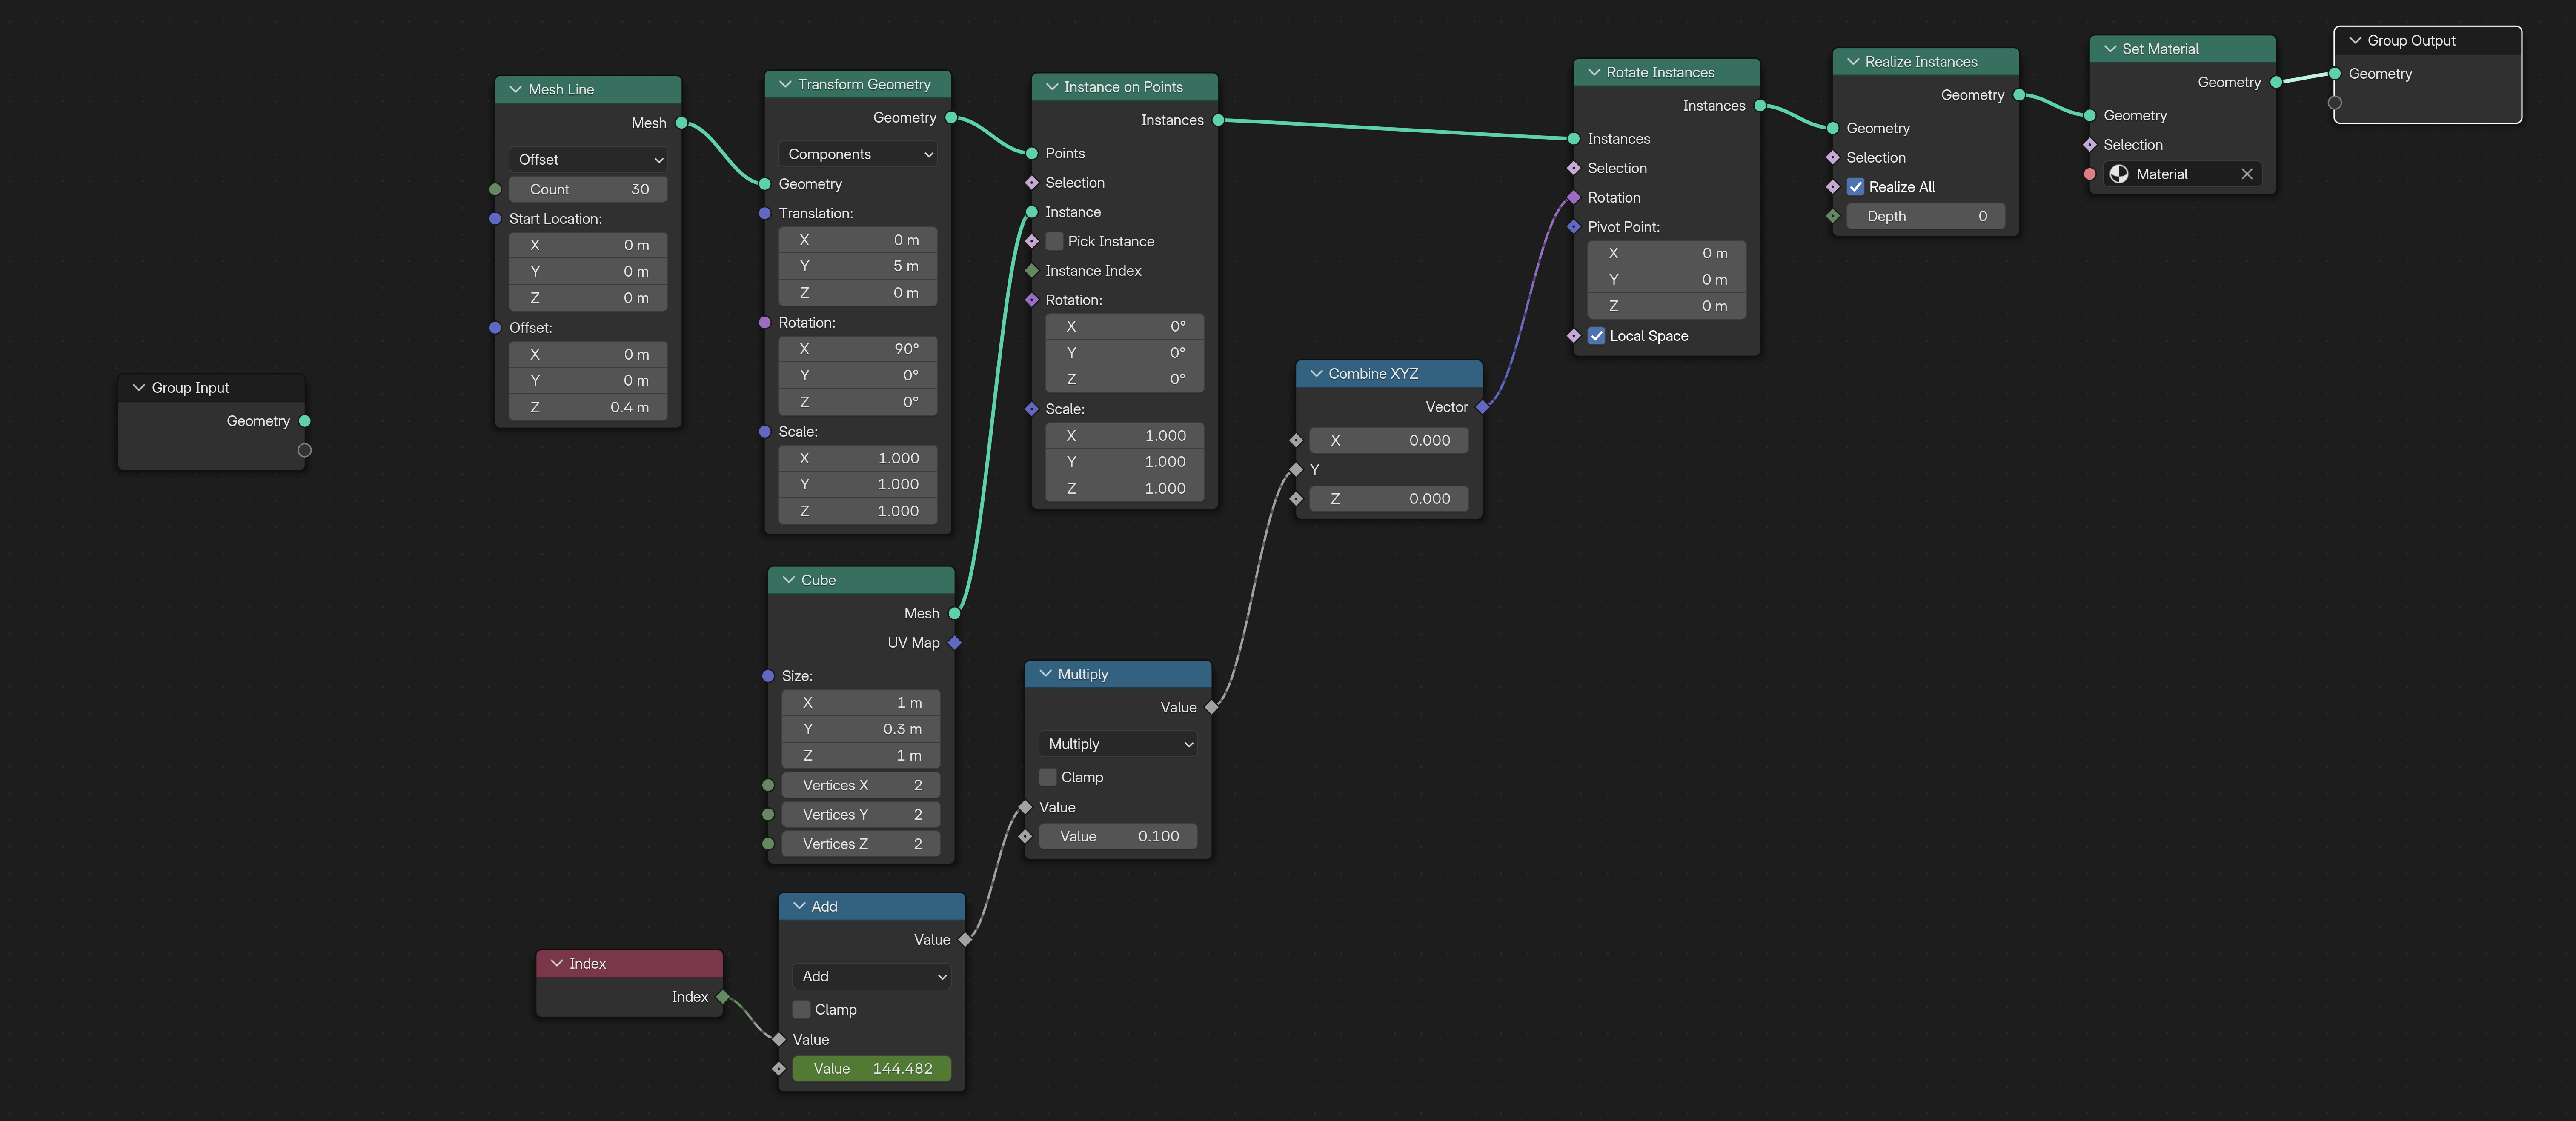Click the Instance Index input socket
Viewport: 2576px width, 1121px height.
tap(1032, 272)
